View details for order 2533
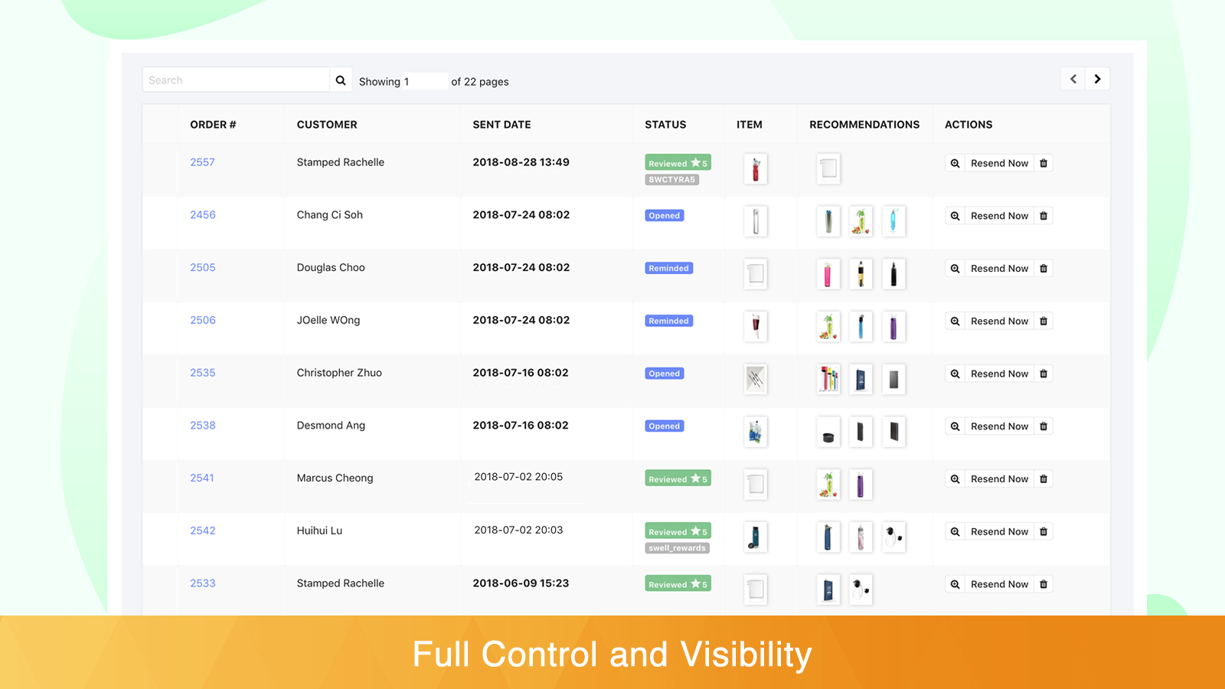Image resolution: width=1225 pixels, height=689 pixels. [955, 584]
